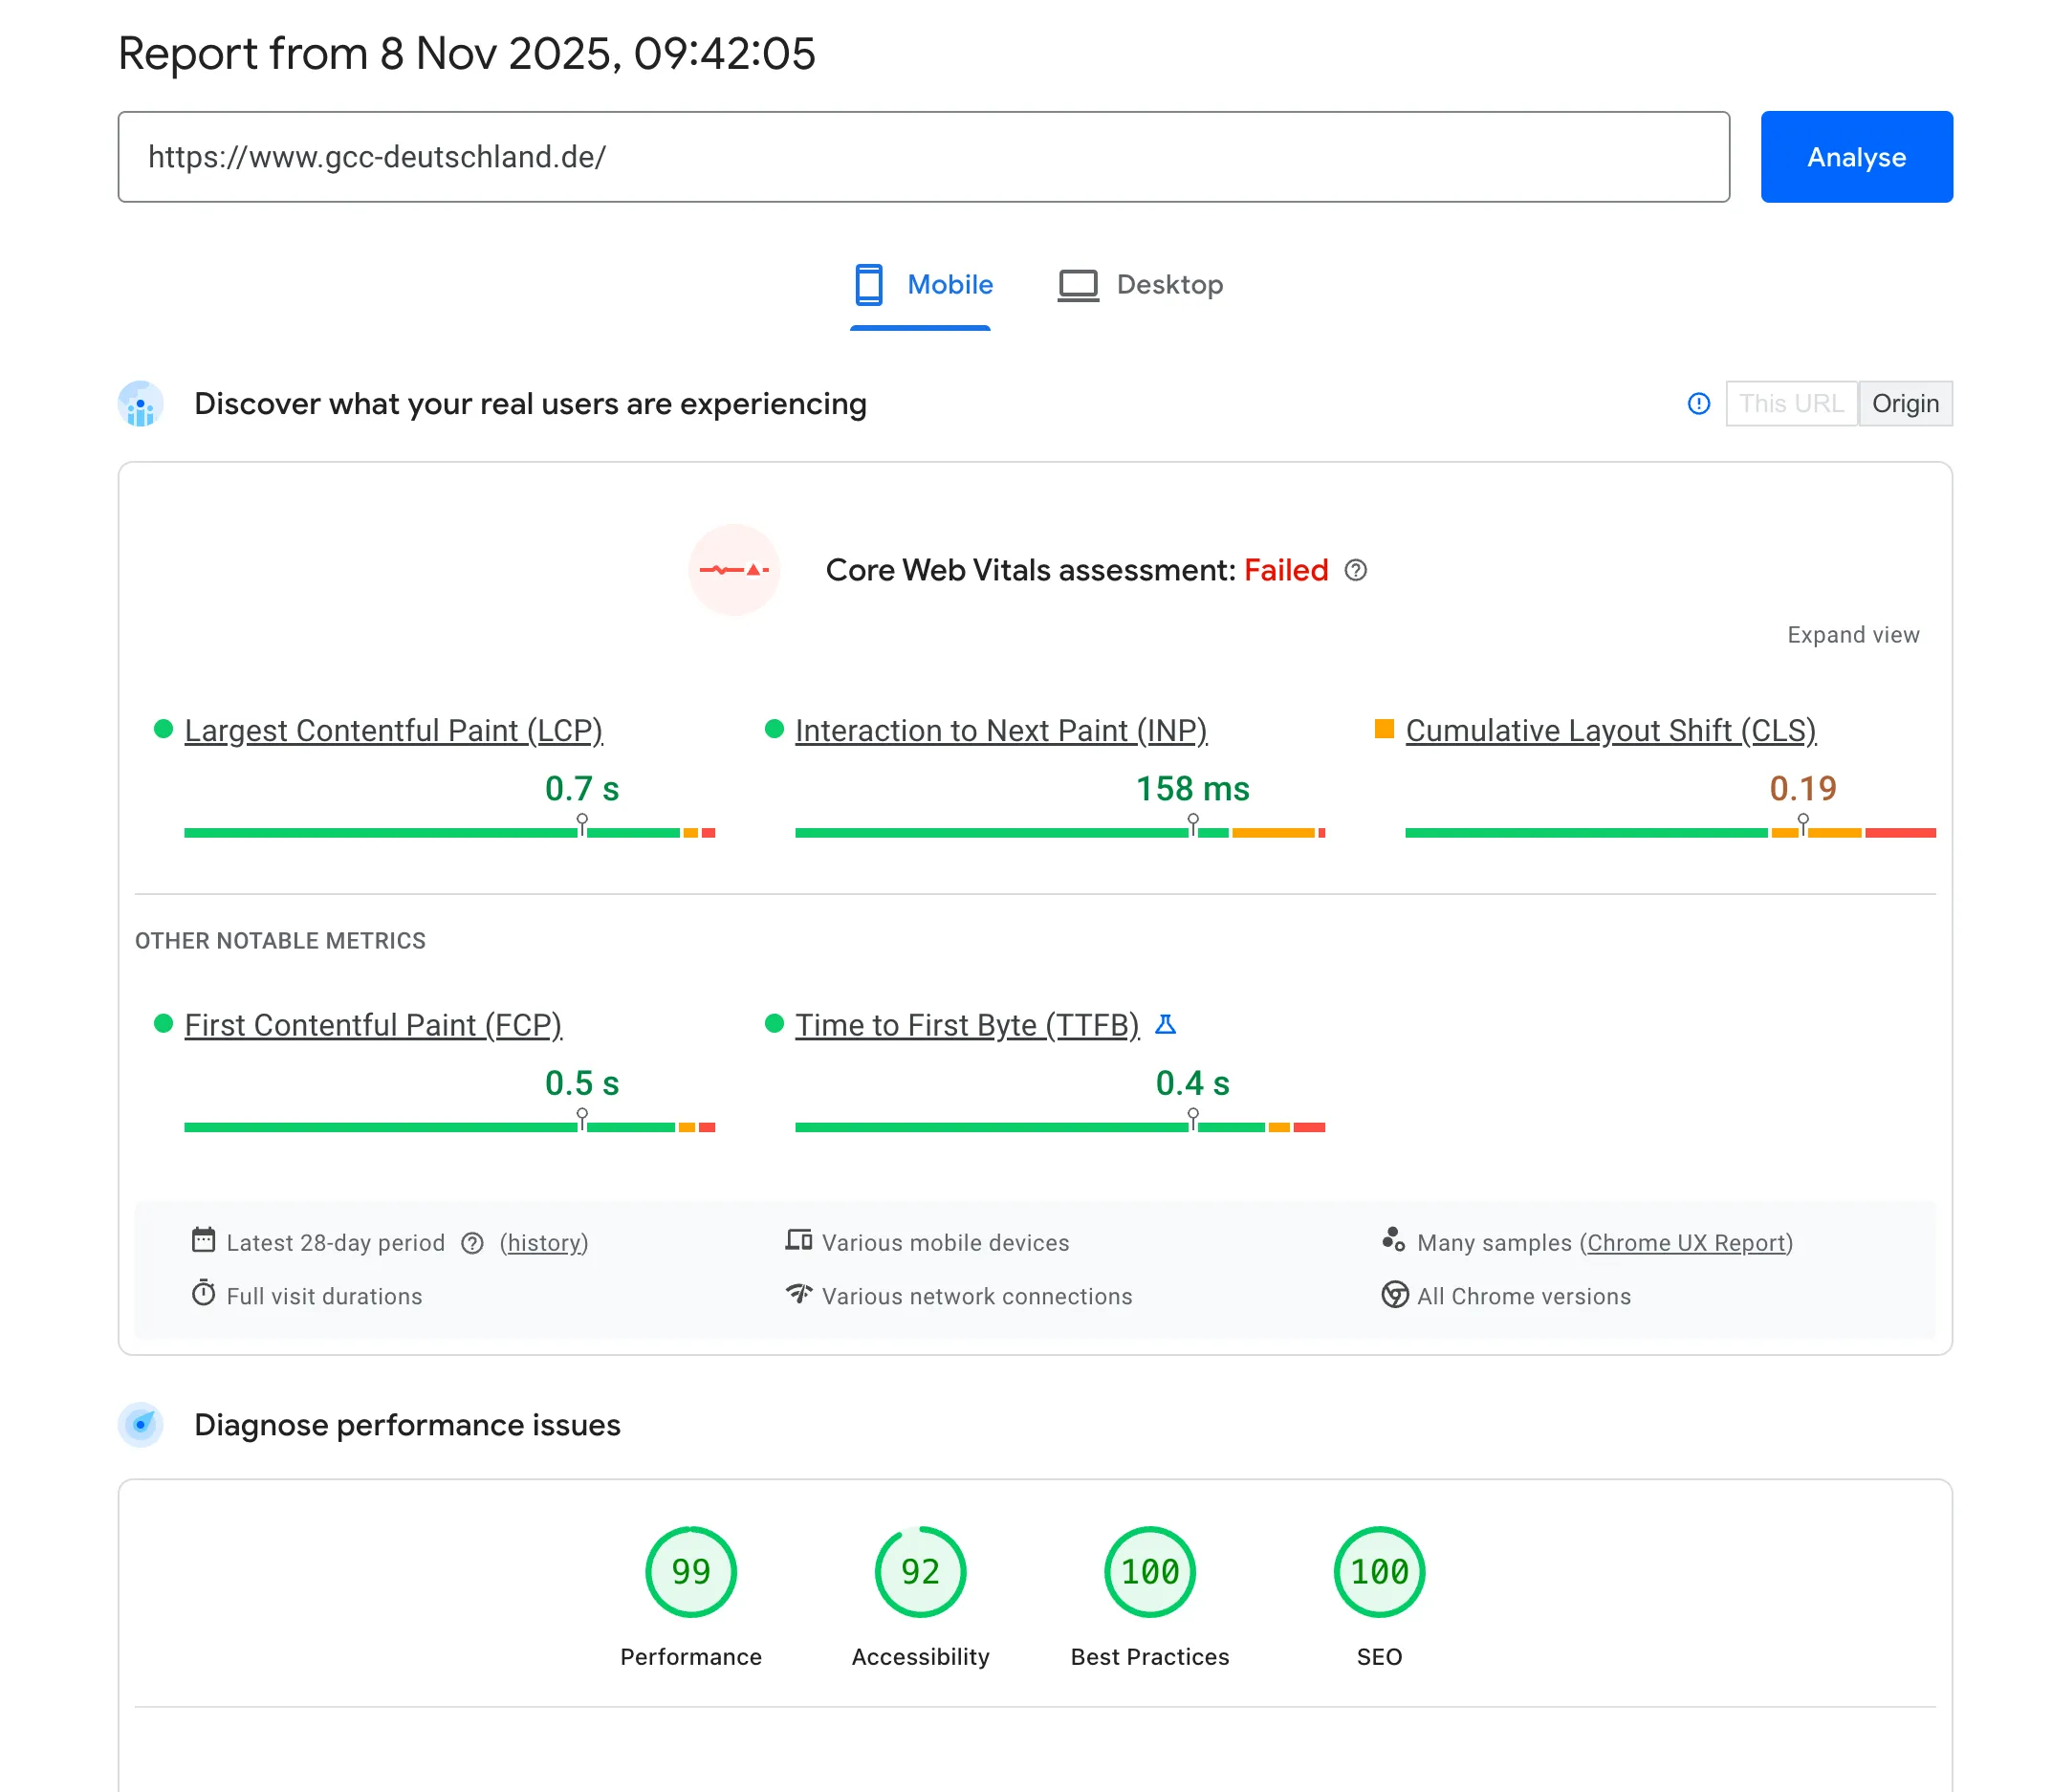
Task: Open the history link
Action: pos(544,1243)
